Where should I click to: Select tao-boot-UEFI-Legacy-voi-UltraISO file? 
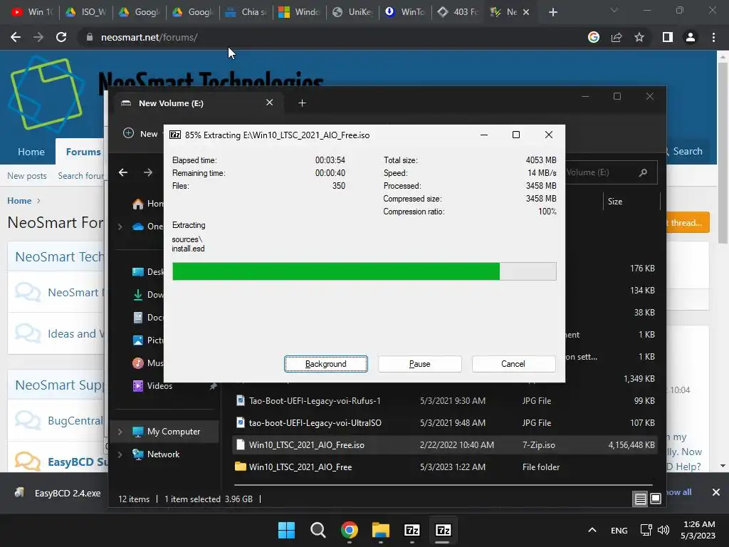point(444,423)
